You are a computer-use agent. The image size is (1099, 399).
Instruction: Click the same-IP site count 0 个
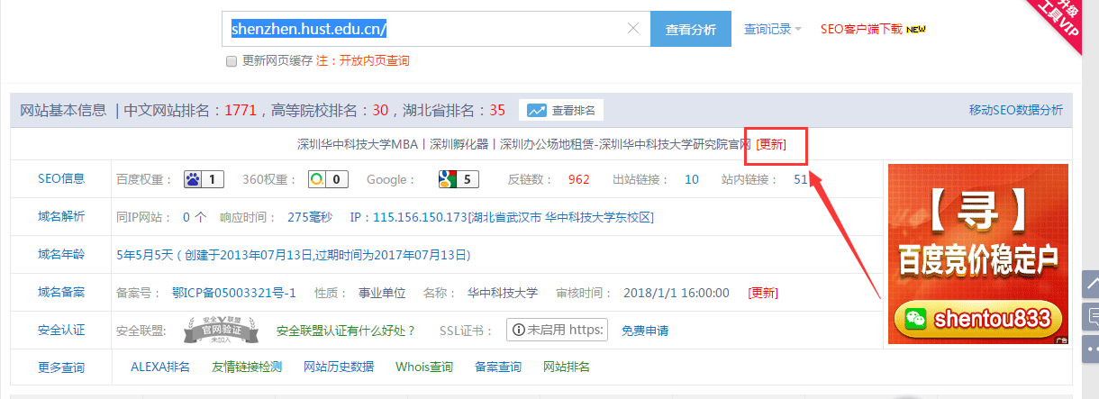[195, 217]
